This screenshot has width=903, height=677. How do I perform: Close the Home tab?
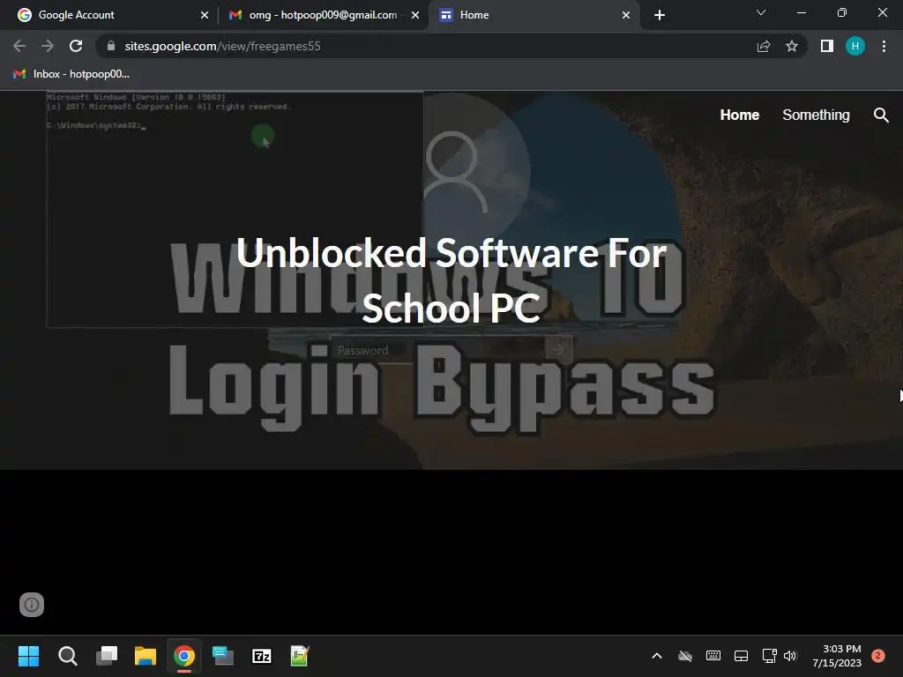click(x=626, y=15)
